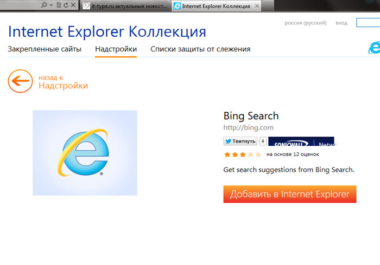Change region via россия (русский) link

coord(306,23)
